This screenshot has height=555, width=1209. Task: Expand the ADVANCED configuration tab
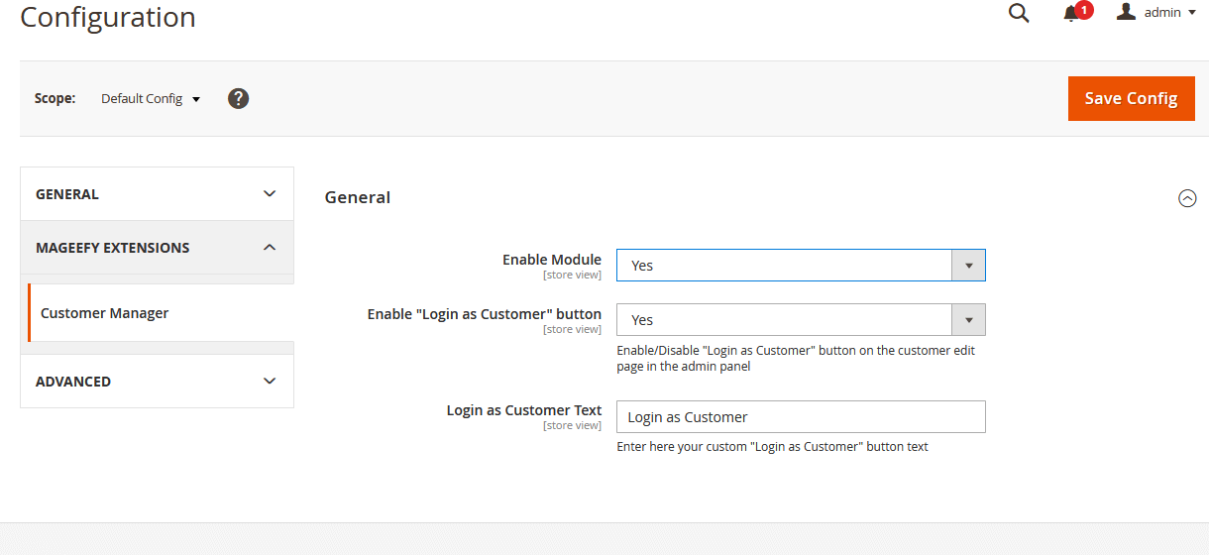pyautogui.click(x=73, y=382)
